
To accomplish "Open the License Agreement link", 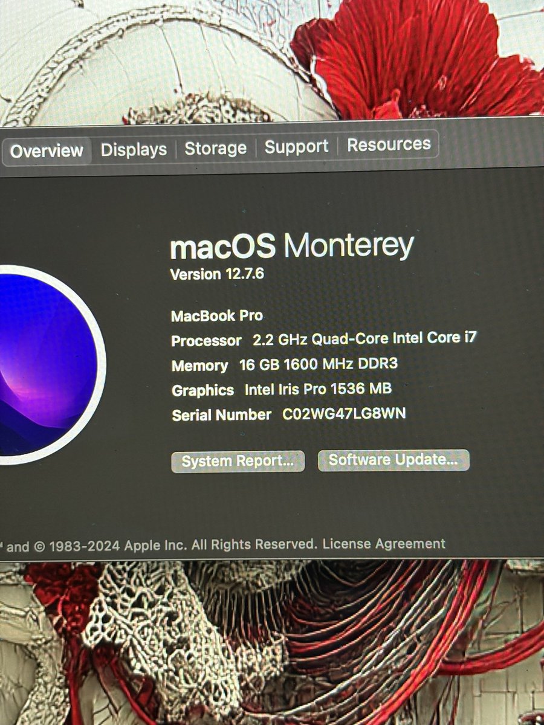I will click(384, 544).
